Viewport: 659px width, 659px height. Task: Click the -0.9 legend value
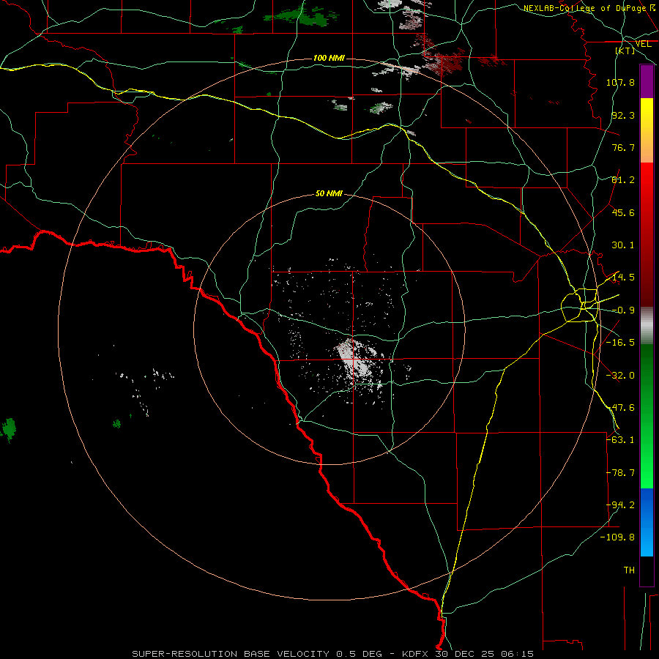point(623,310)
